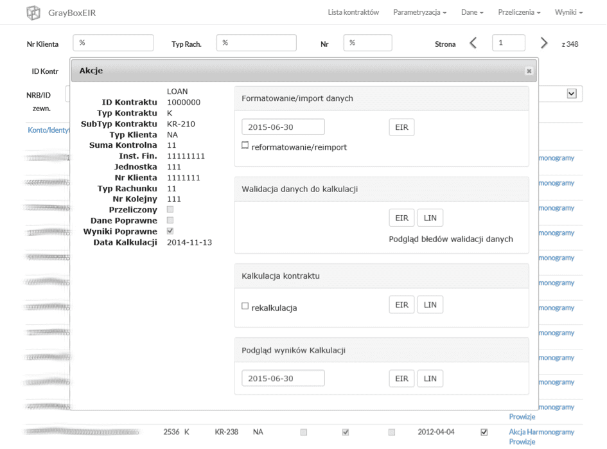The width and height of the screenshot is (607, 449).
Task: Click Kalkulacja kontraktu panel header
Action: pos(382,276)
